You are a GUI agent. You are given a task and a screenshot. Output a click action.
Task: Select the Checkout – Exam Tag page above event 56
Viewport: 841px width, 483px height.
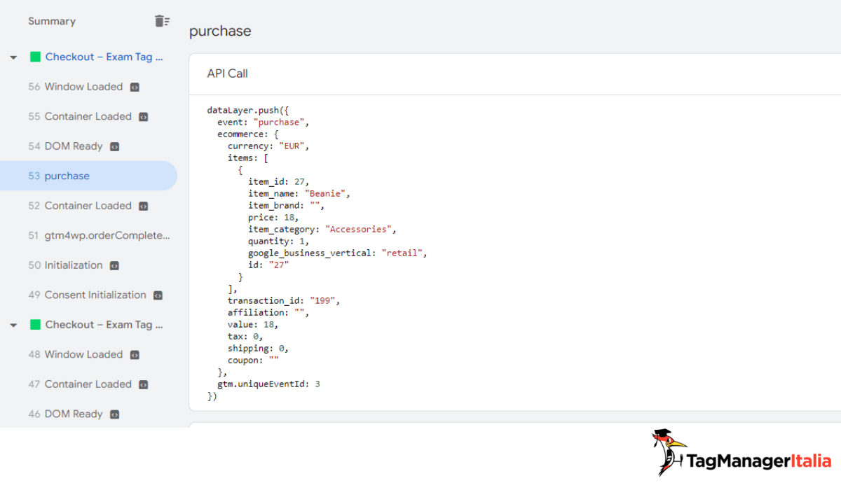[104, 57]
